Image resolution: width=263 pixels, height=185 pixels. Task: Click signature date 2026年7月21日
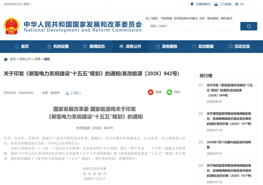coord(95,179)
